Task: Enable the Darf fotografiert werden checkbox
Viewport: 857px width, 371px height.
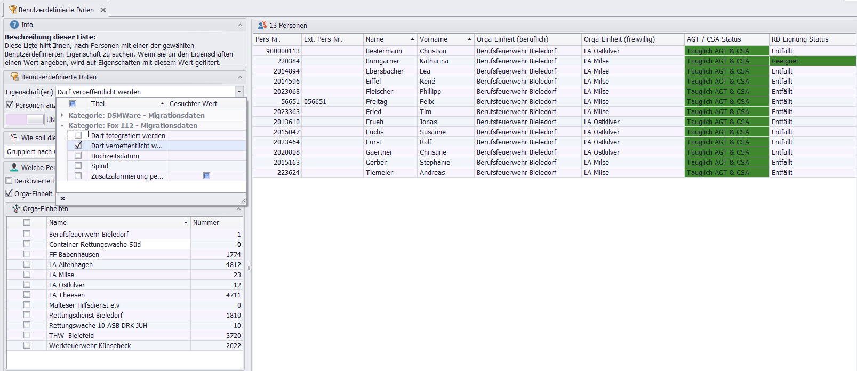Action: tap(78, 135)
